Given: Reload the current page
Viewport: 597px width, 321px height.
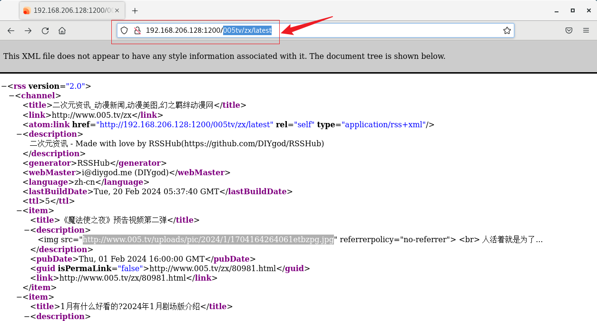Looking at the screenshot, I should point(45,30).
